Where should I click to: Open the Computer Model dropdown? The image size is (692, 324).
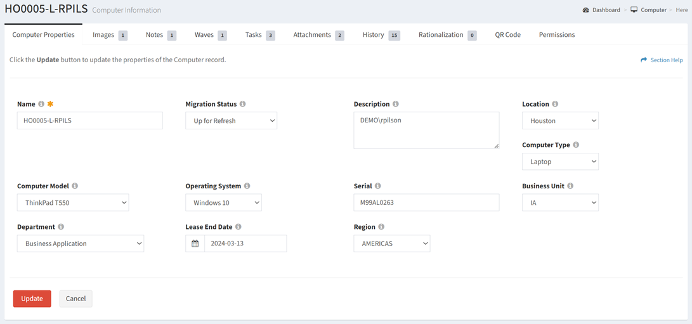point(73,203)
